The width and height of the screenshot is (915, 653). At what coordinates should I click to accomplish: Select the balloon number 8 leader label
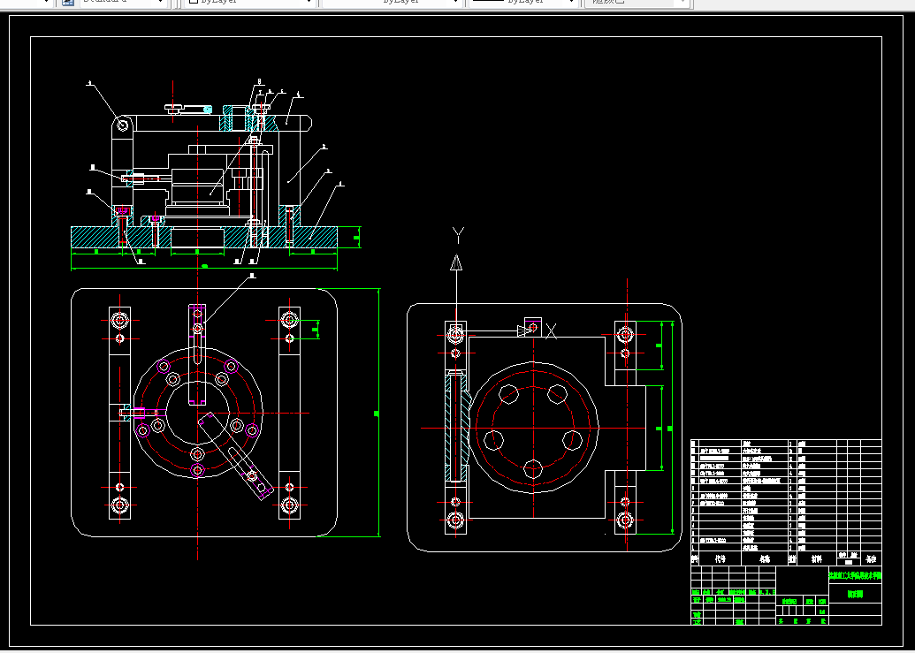[259, 82]
